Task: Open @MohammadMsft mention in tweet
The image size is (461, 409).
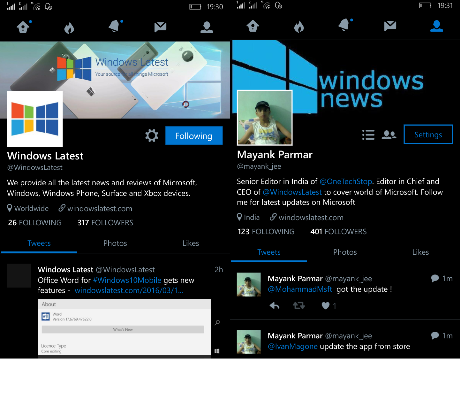Action: point(300,289)
